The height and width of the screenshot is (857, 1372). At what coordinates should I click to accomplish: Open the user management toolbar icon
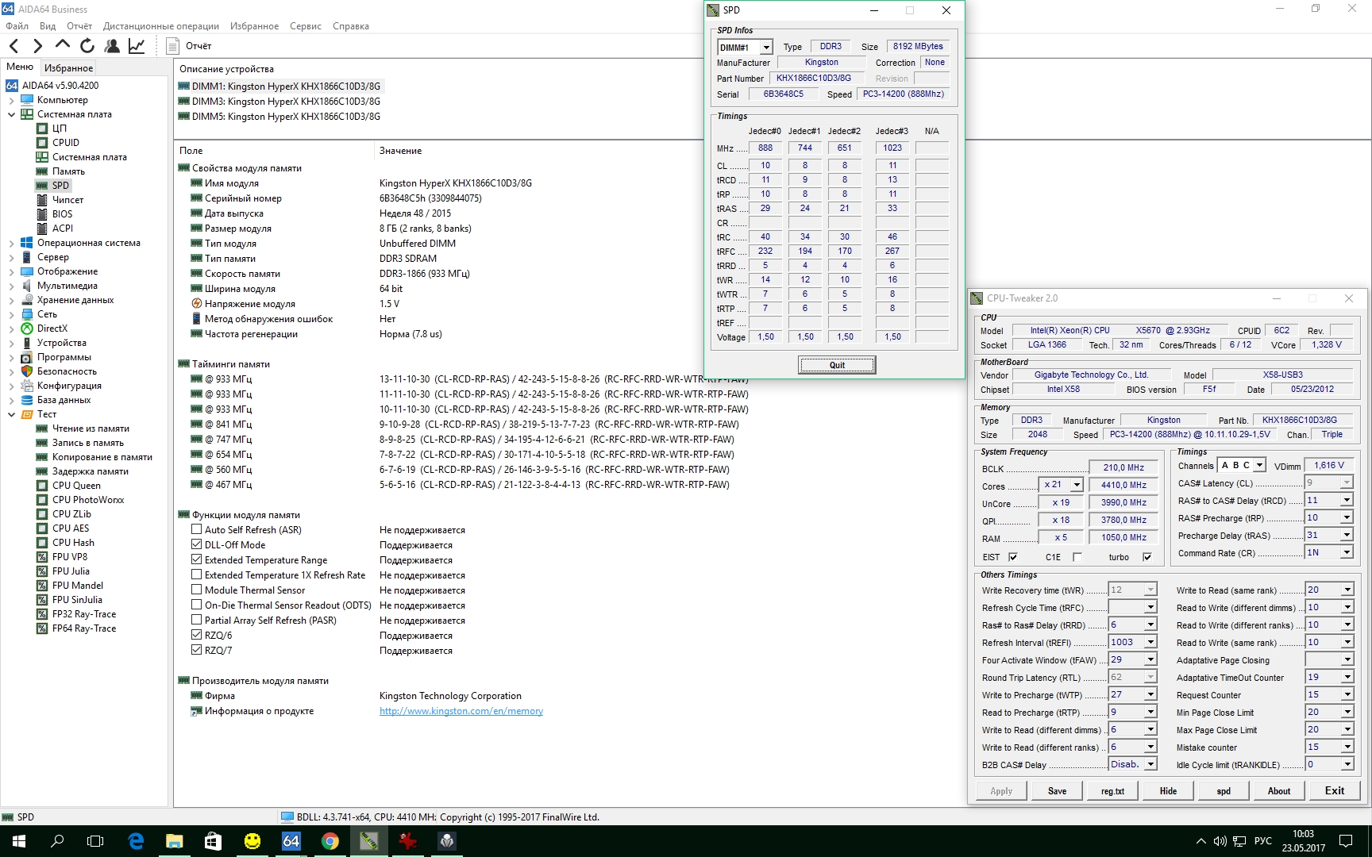pyautogui.click(x=112, y=46)
